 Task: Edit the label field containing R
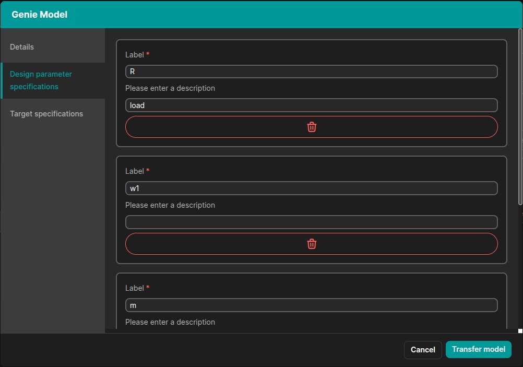(311, 72)
